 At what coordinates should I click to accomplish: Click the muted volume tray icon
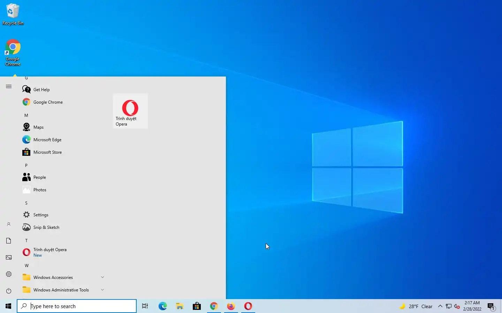(x=457, y=306)
